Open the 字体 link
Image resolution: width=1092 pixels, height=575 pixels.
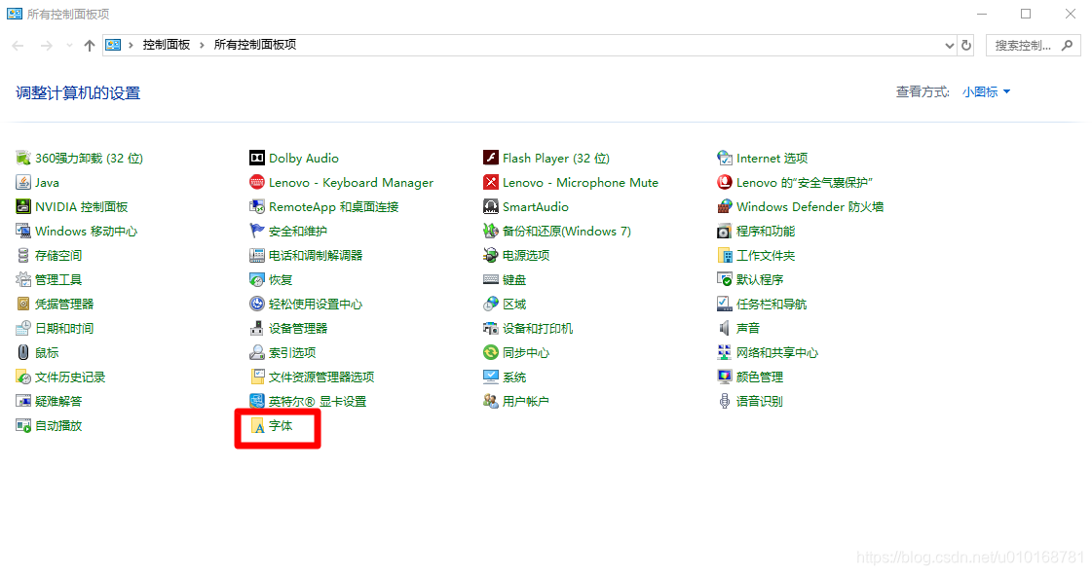[281, 425]
